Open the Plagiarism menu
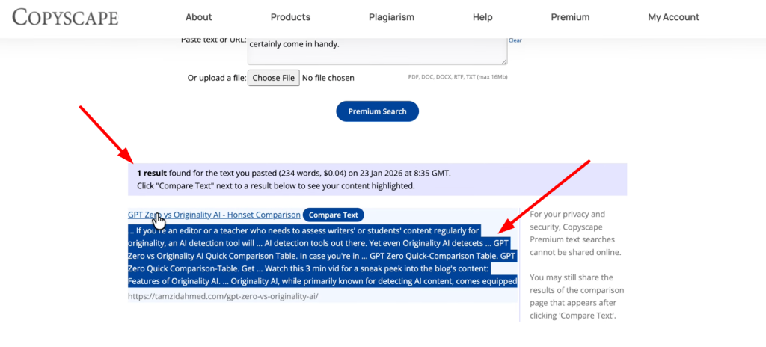Viewport: 766px width, 347px height. (391, 17)
